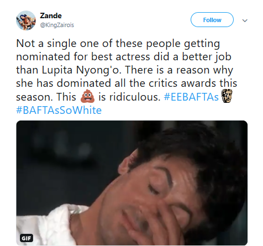
Task: Click the poop emoji in the tweet
Action: 87,96
